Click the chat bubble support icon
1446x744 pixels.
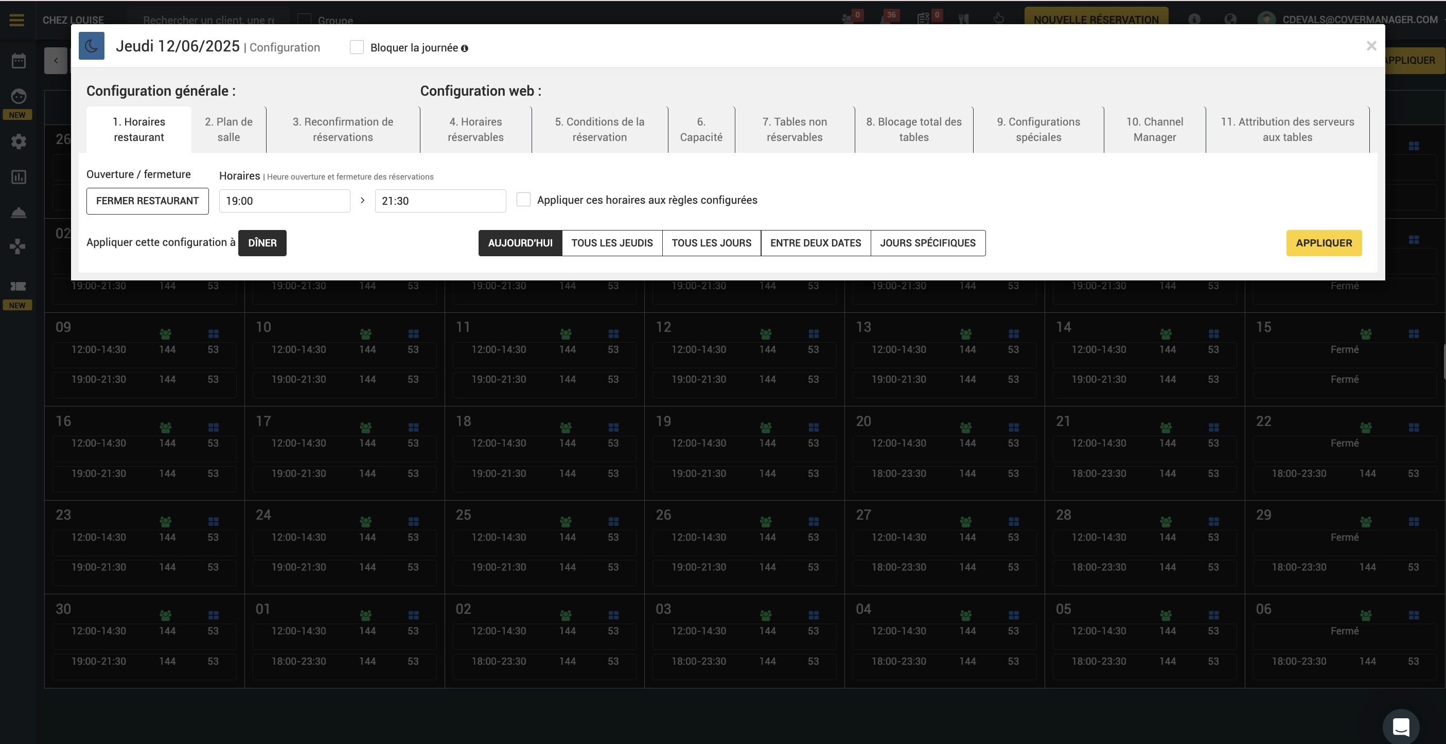[x=1401, y=727]
